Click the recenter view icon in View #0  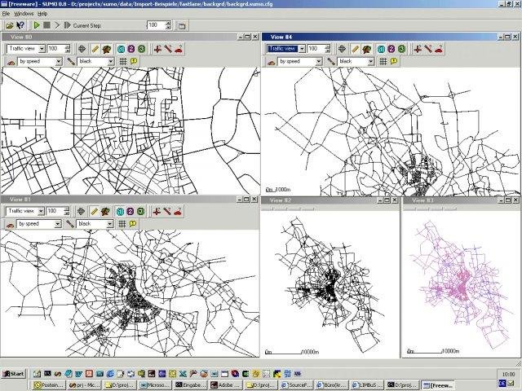pos(82,49)
